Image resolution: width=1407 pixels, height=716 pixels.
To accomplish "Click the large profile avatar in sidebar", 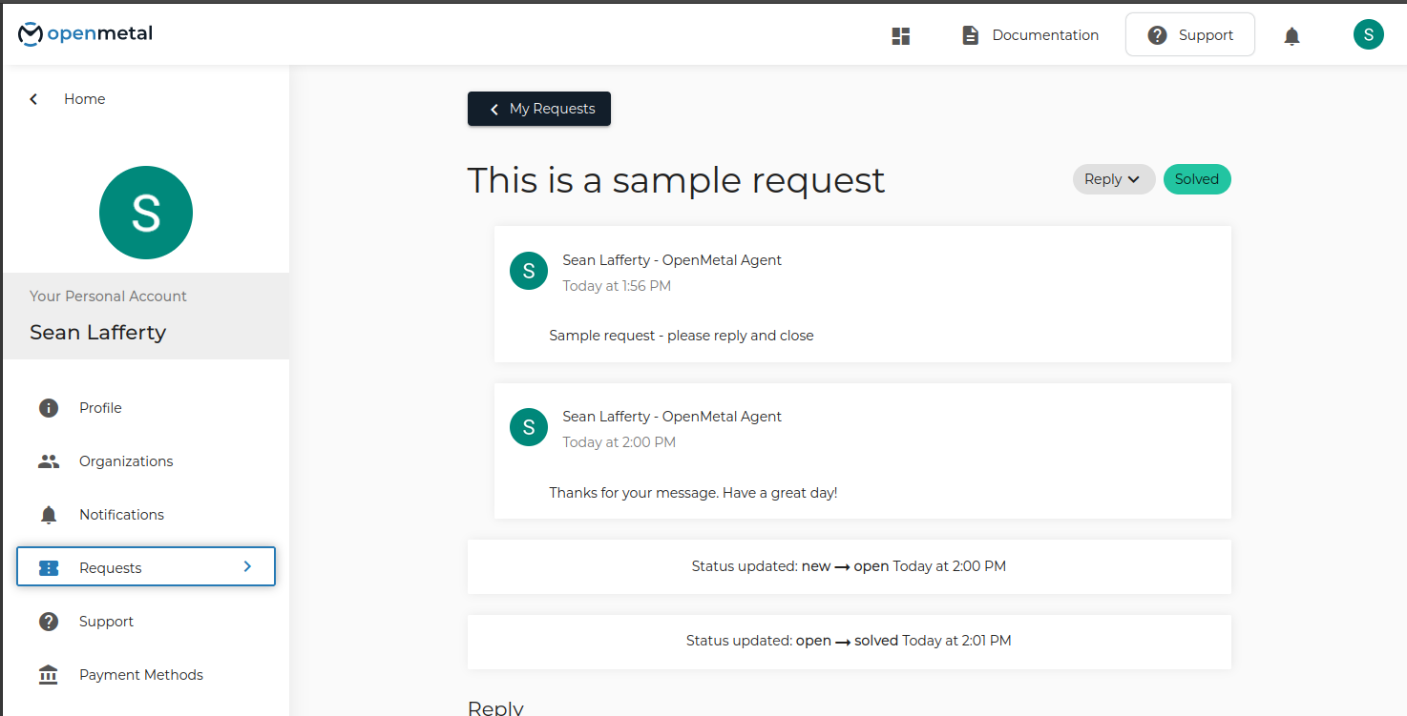I will pyautogui.click(x=146, y=213).
